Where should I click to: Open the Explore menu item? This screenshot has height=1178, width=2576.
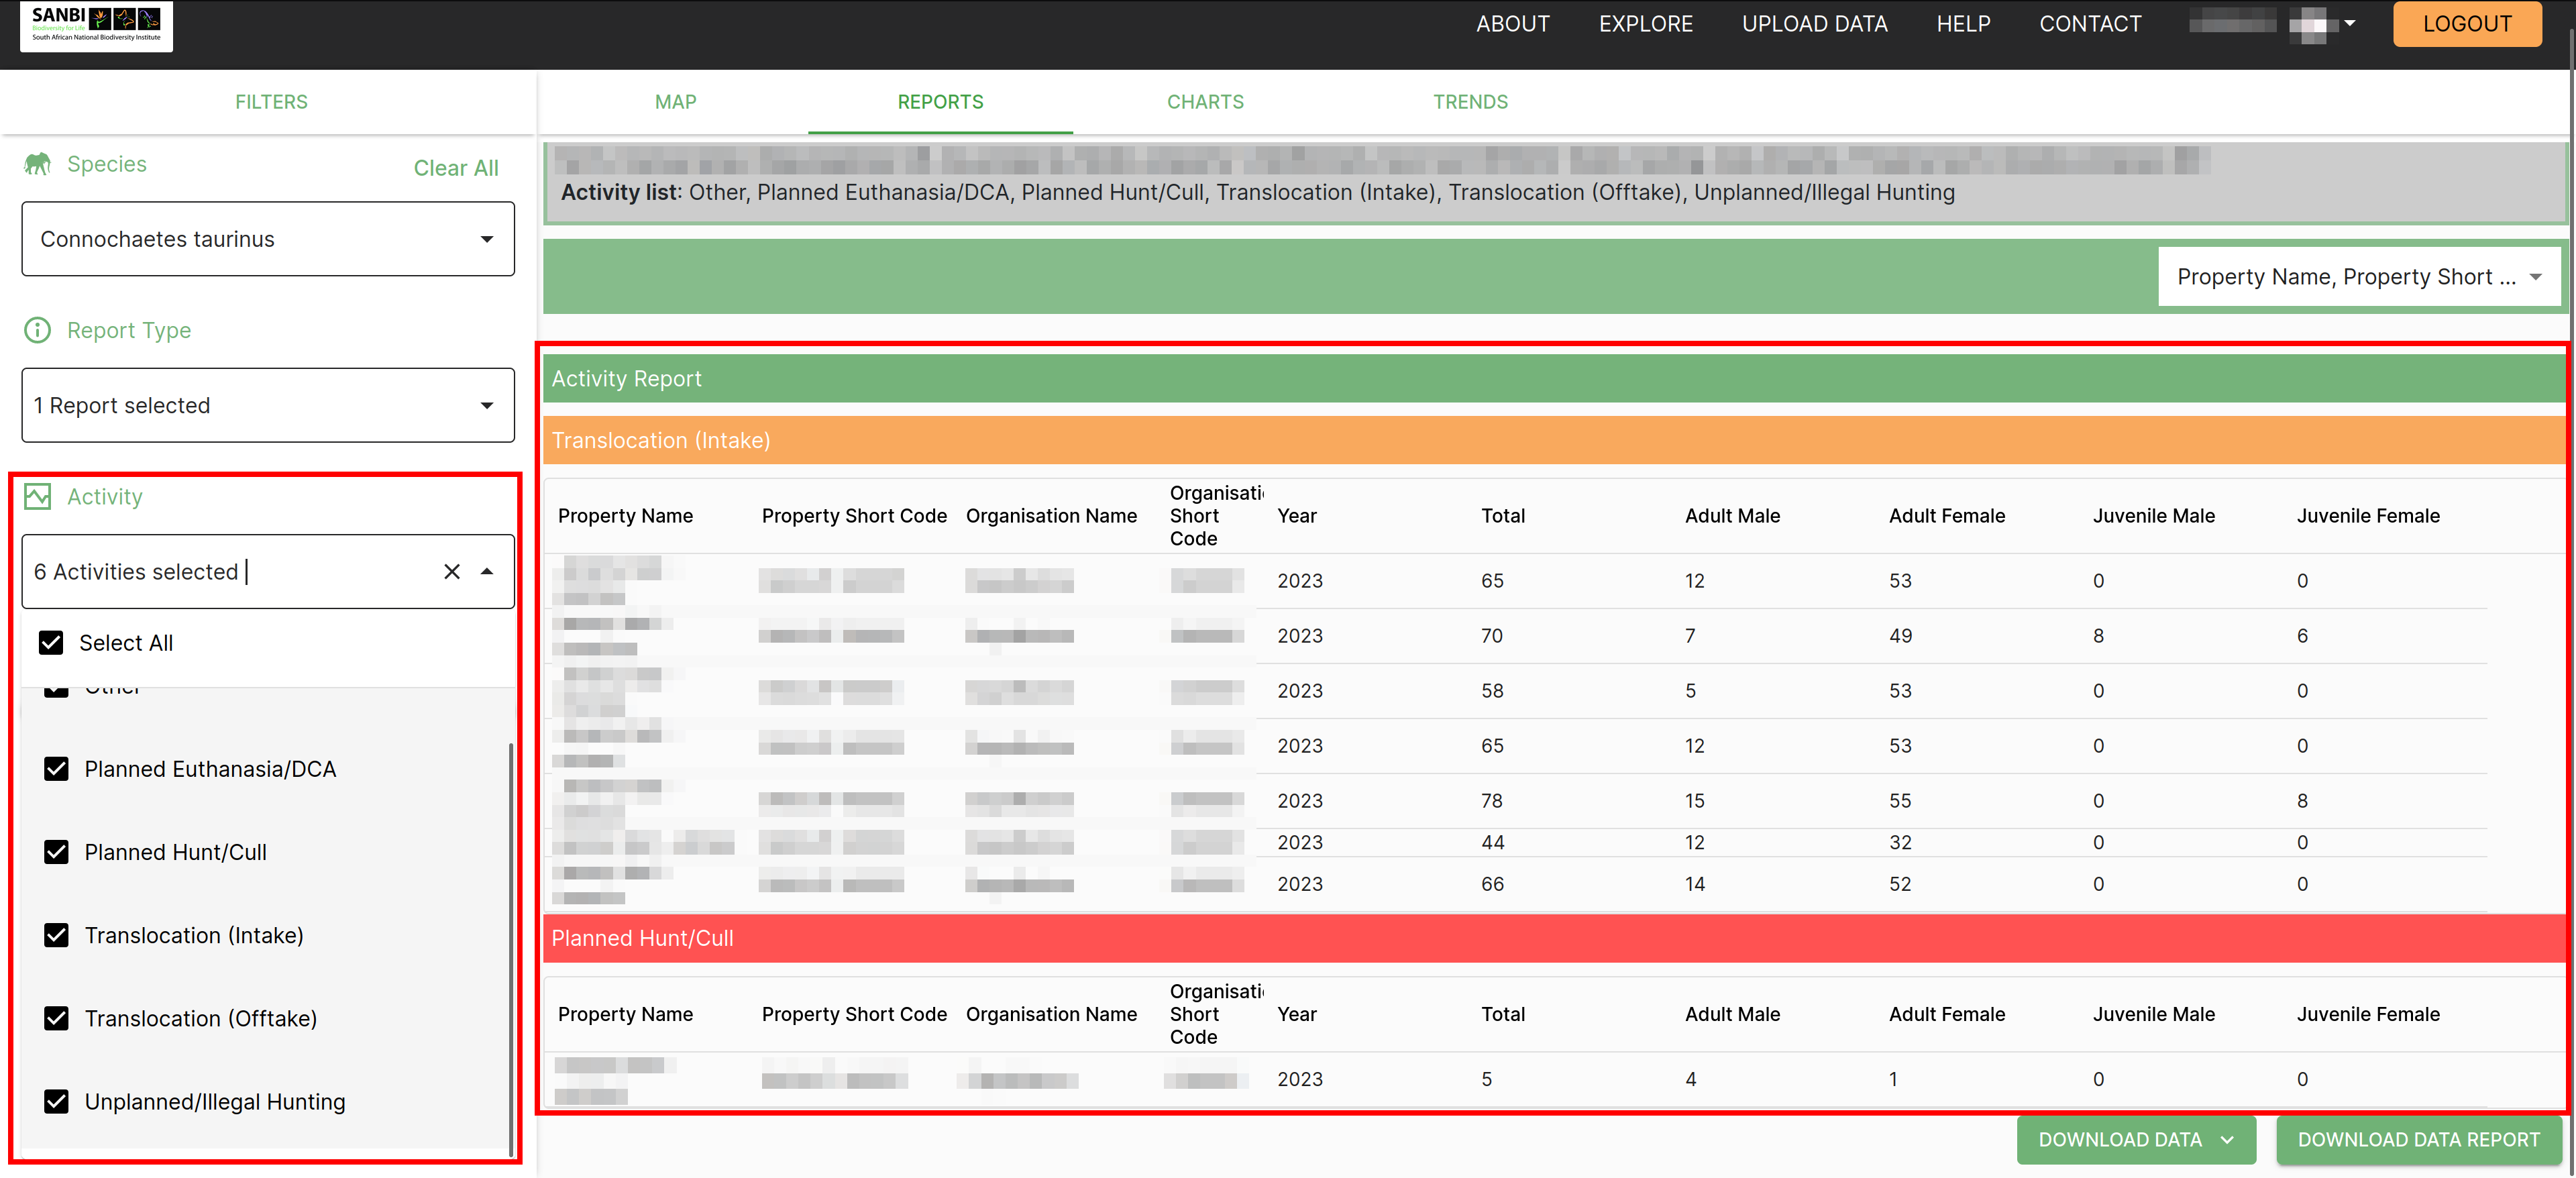1646,24
